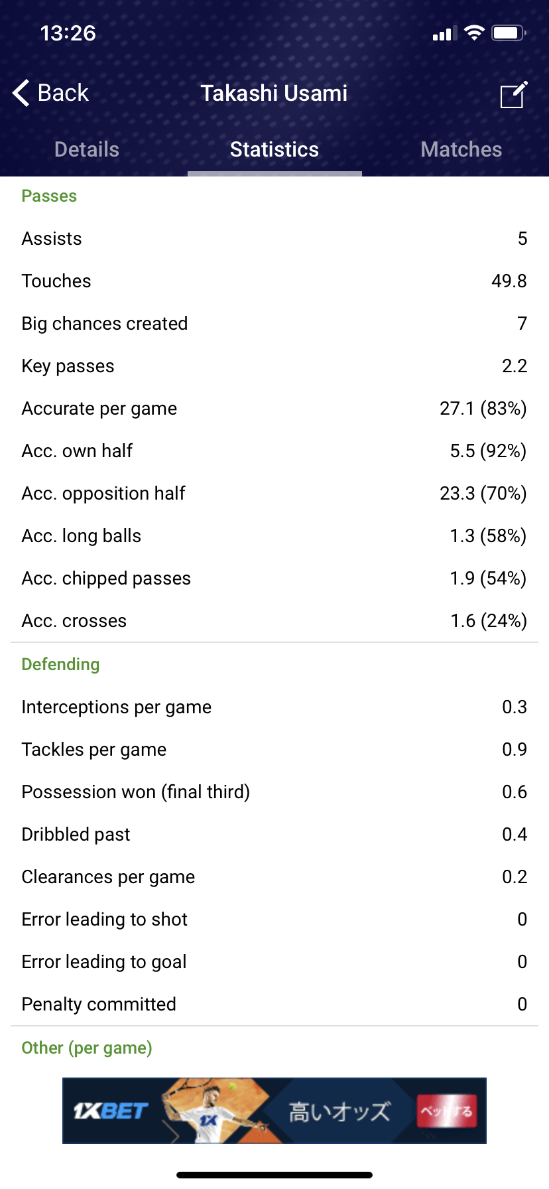Open the Matches tab
Screen dimensions: 549x1189
(461, 149)
